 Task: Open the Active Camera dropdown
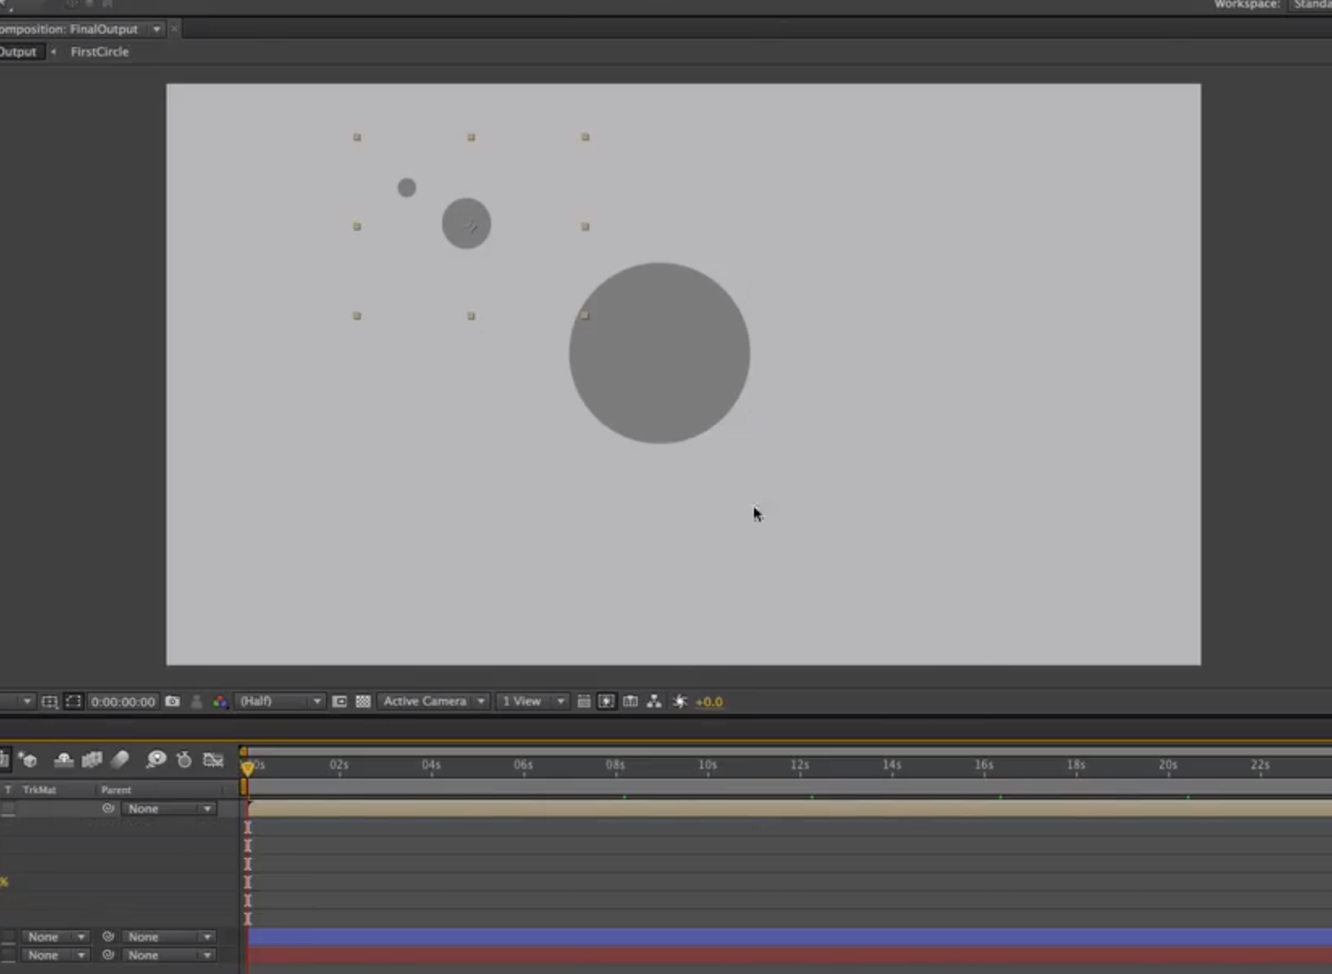pos(433,701)
